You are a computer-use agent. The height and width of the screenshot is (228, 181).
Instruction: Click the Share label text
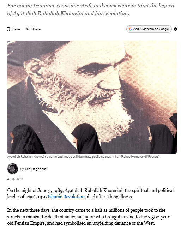coord(36,29)
